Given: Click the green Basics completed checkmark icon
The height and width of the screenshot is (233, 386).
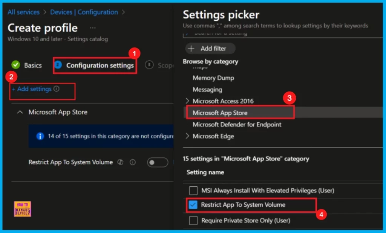Looking at the screenshot, I should 16,65.
